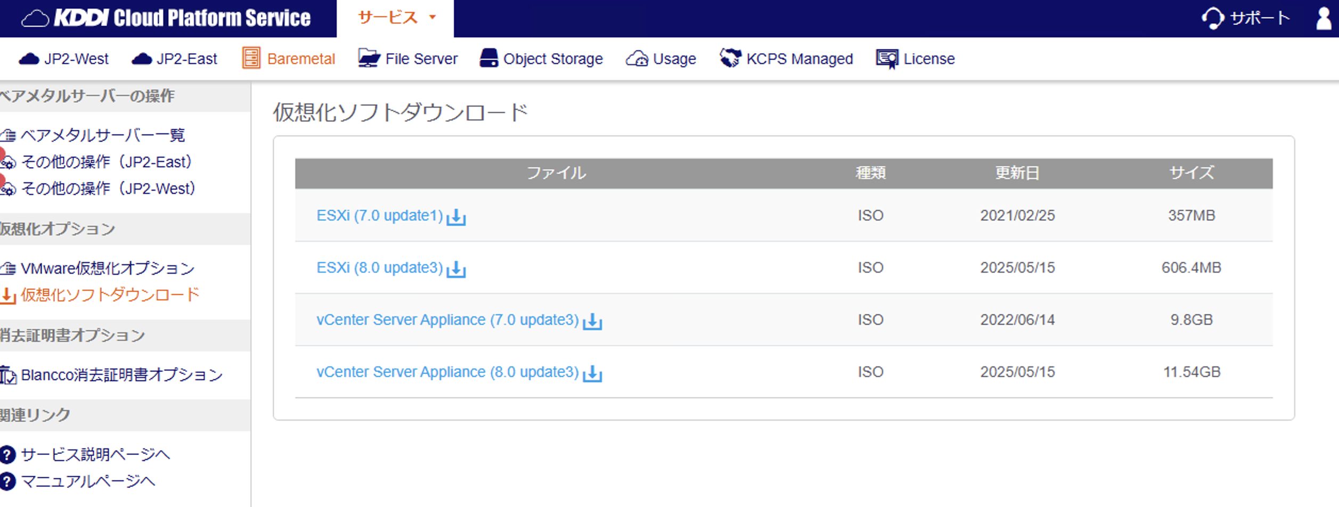Select the size 357MB
1339x507 pixels.
pos(1191,215)
